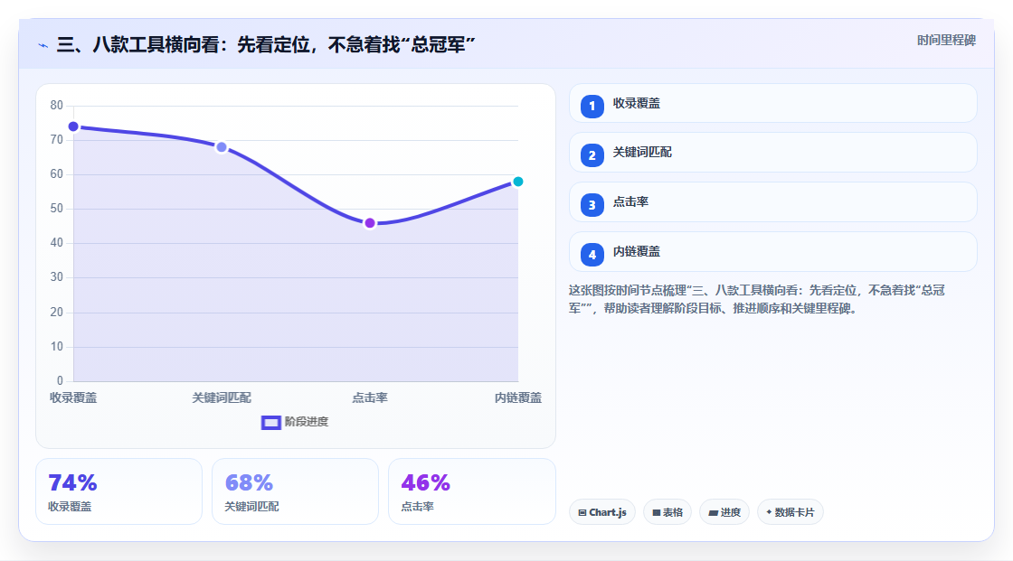Click the lightning icon beside the heading

(x=43, y=45)
